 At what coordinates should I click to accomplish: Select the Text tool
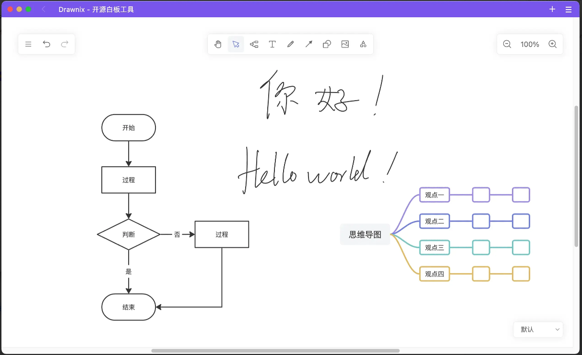(x=272, y=44)
